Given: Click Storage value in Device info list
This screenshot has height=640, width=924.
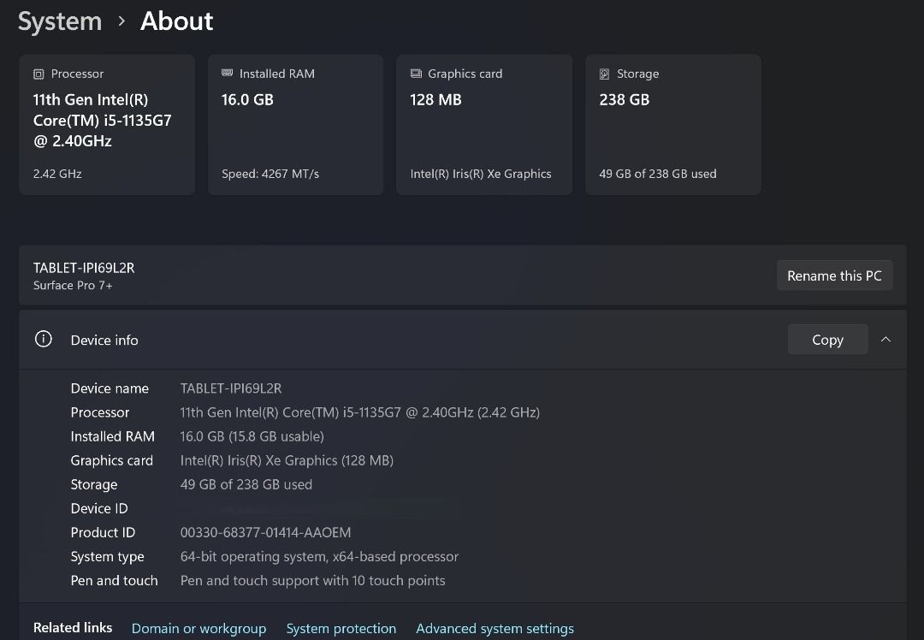Looking at the screenshot, I should point(246,484).
